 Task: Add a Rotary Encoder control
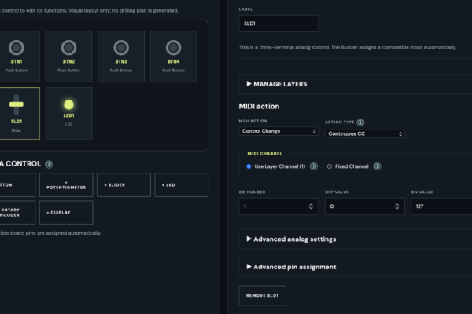(17, 213)
